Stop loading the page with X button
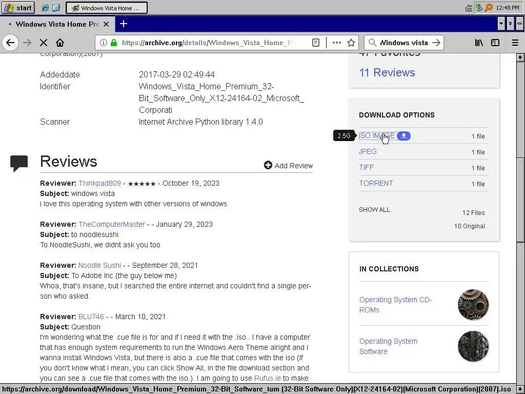525x394 pixels. point(44,43)
